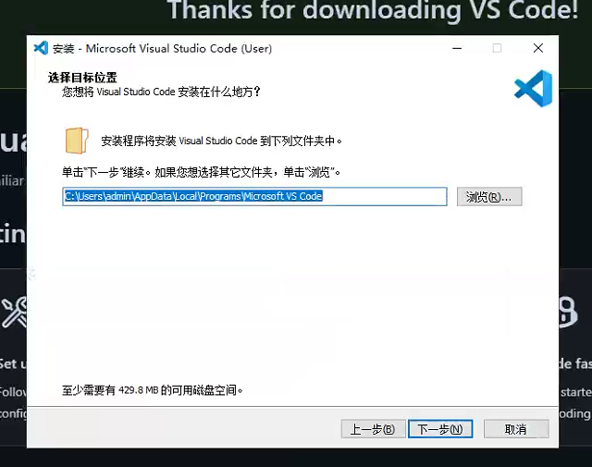Minimize the installer window
Viewport: 592px width, 467px height.
click(456, 48)
